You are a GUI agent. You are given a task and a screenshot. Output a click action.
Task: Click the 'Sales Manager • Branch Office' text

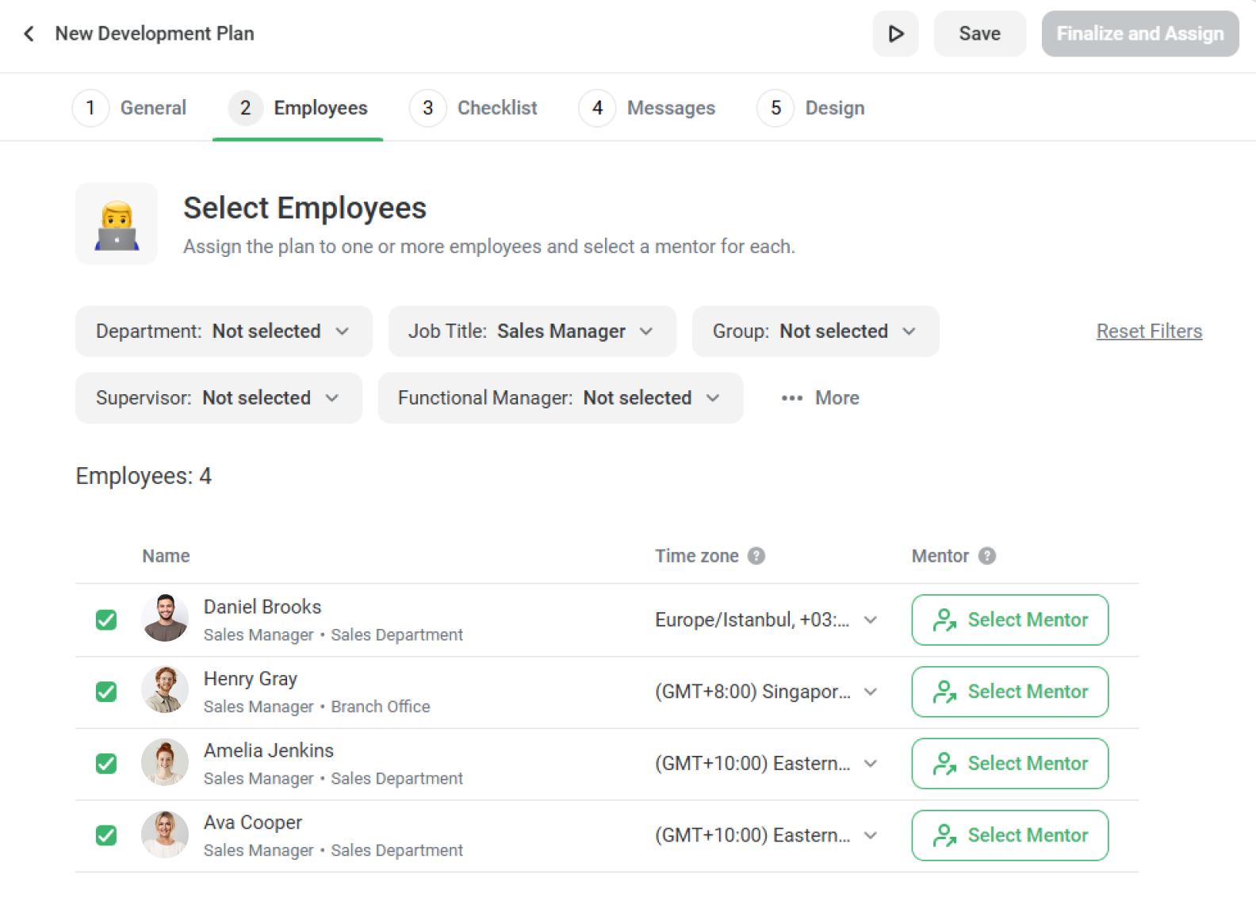(x=317, y=707)
